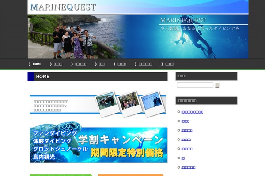Click the chevron arrow beside HOME in the nav bar
The height and width of the screenshot is (176, 265).
[x=30, y=64]
